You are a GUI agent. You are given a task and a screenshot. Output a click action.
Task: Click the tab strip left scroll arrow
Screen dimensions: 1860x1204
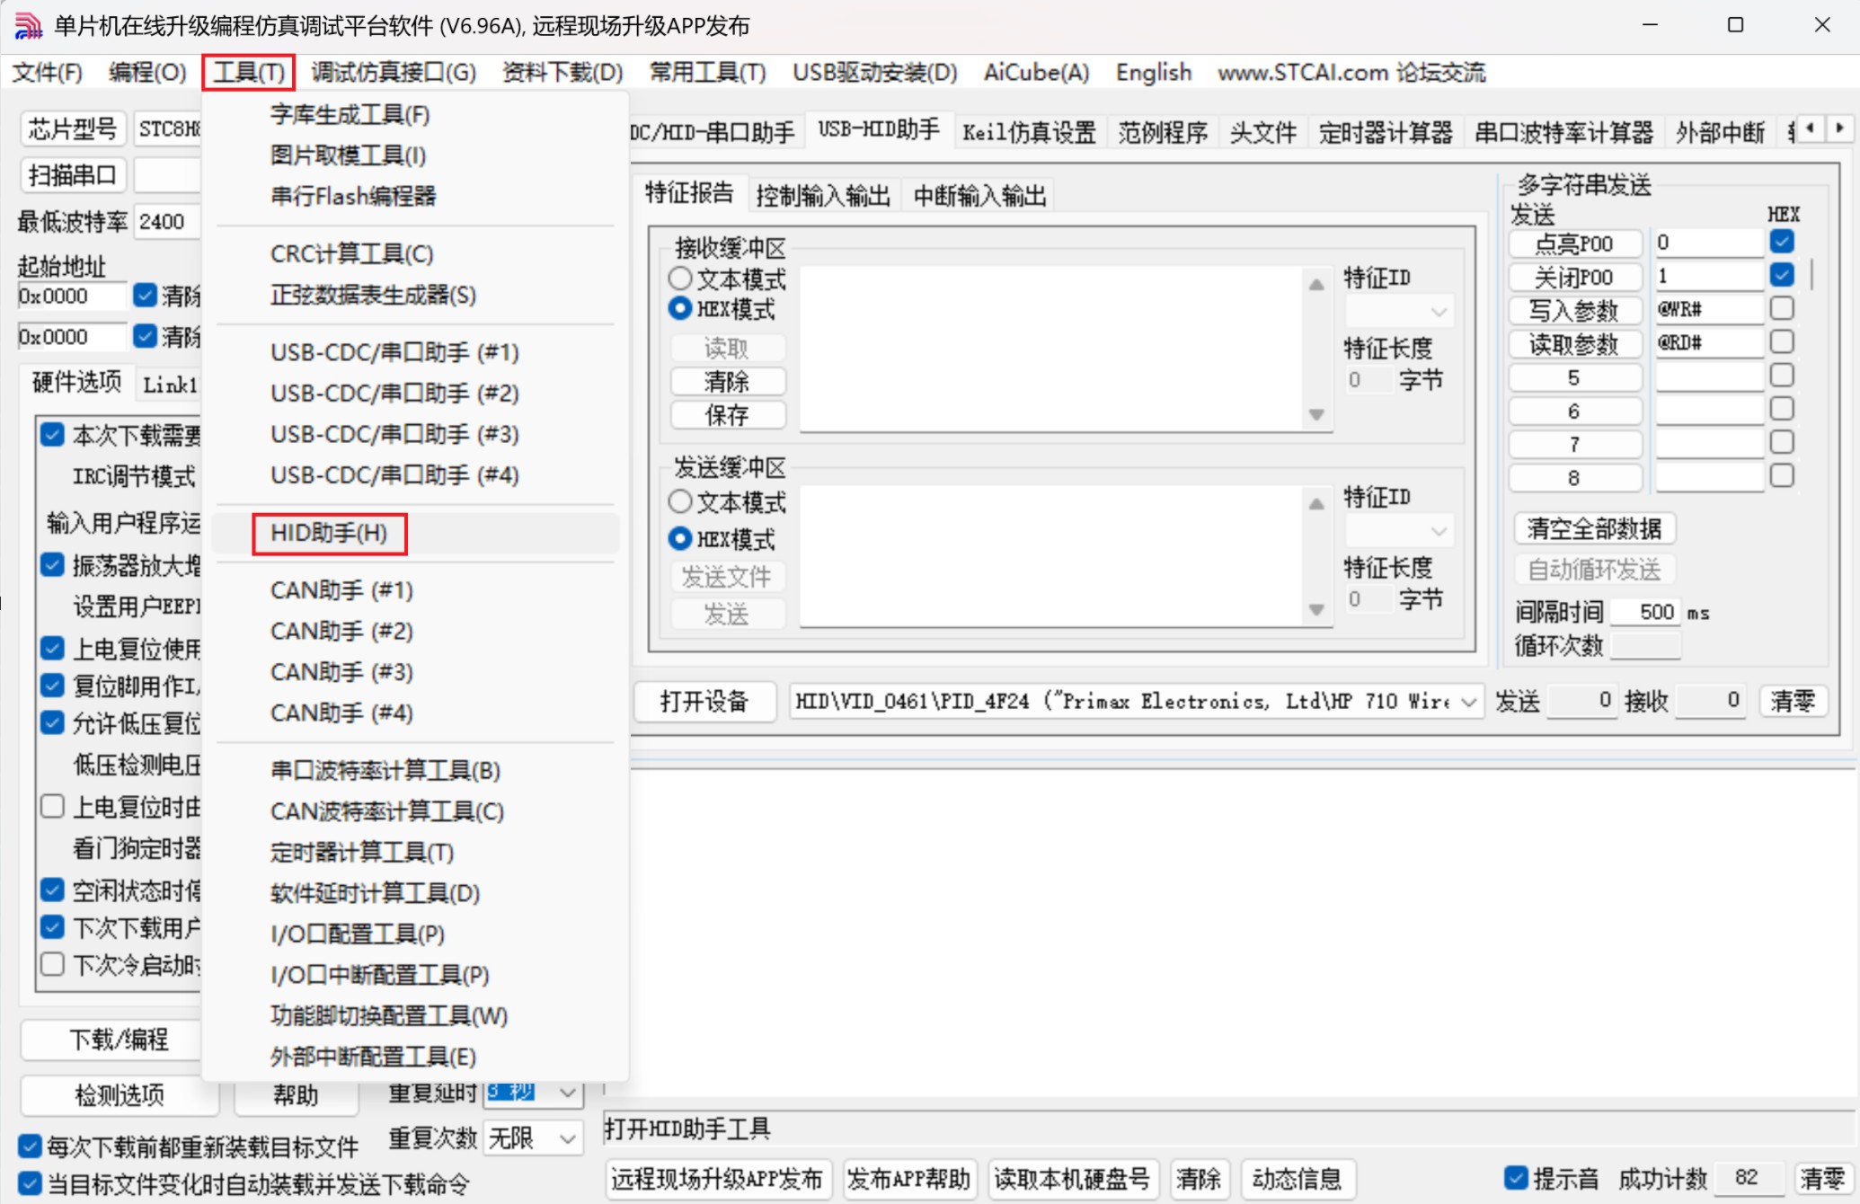tap(1811, 128)
